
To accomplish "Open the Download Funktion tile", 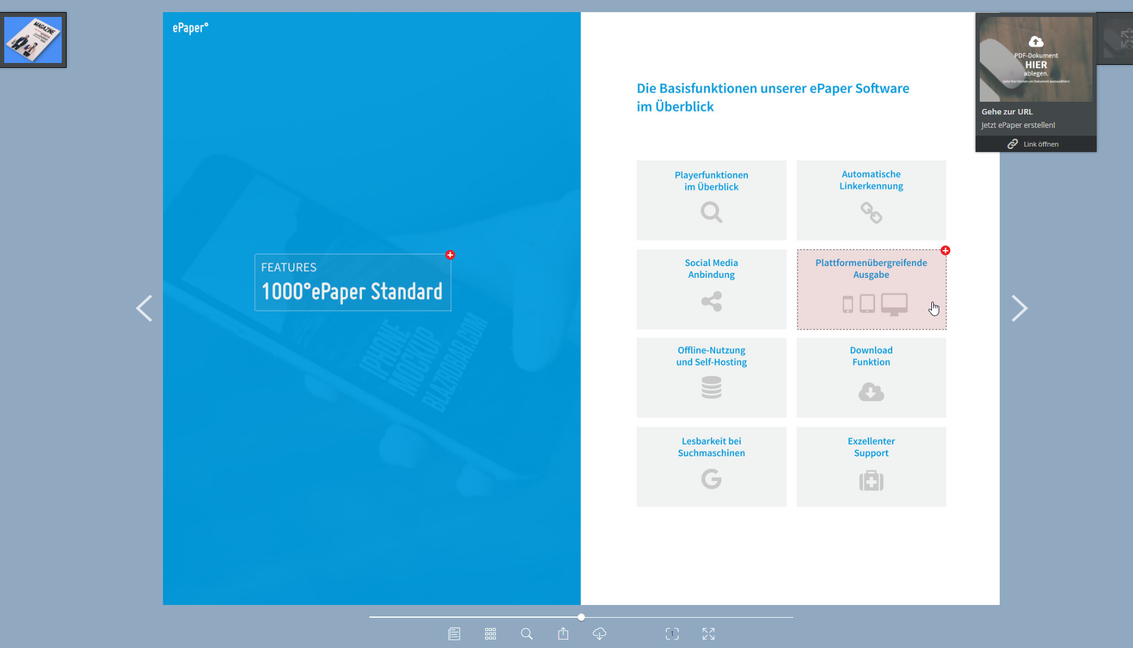I will (x=871, y=377).
